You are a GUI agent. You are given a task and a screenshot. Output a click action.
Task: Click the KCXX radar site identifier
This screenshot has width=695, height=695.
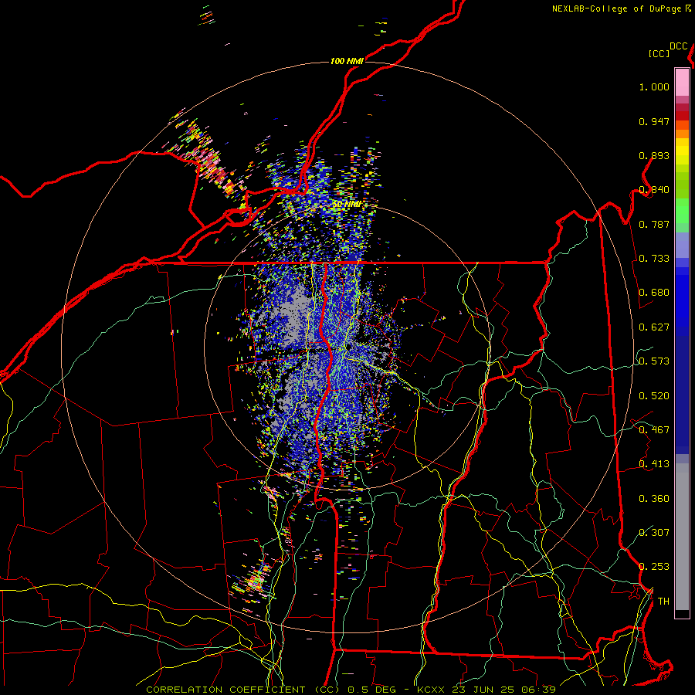(x=430, y=690)
